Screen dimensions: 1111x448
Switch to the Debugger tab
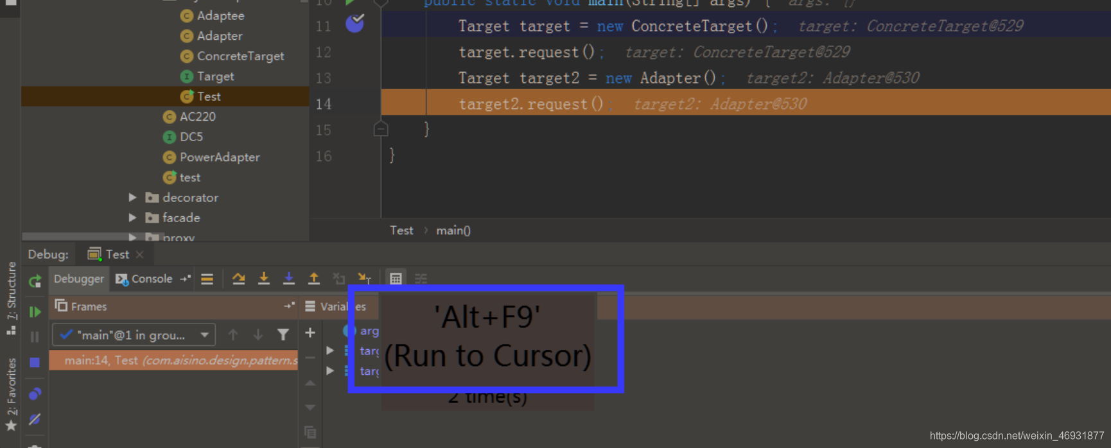[x=78, y=279]
